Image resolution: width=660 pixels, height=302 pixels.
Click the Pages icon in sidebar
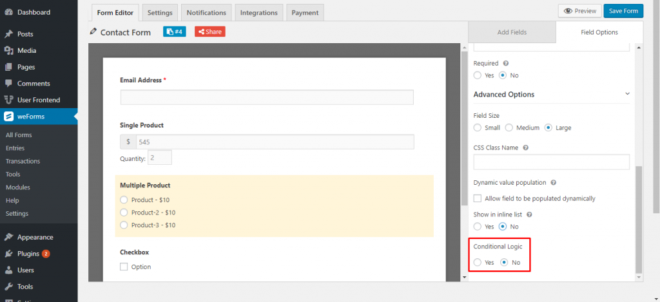[x=8, y=67]
